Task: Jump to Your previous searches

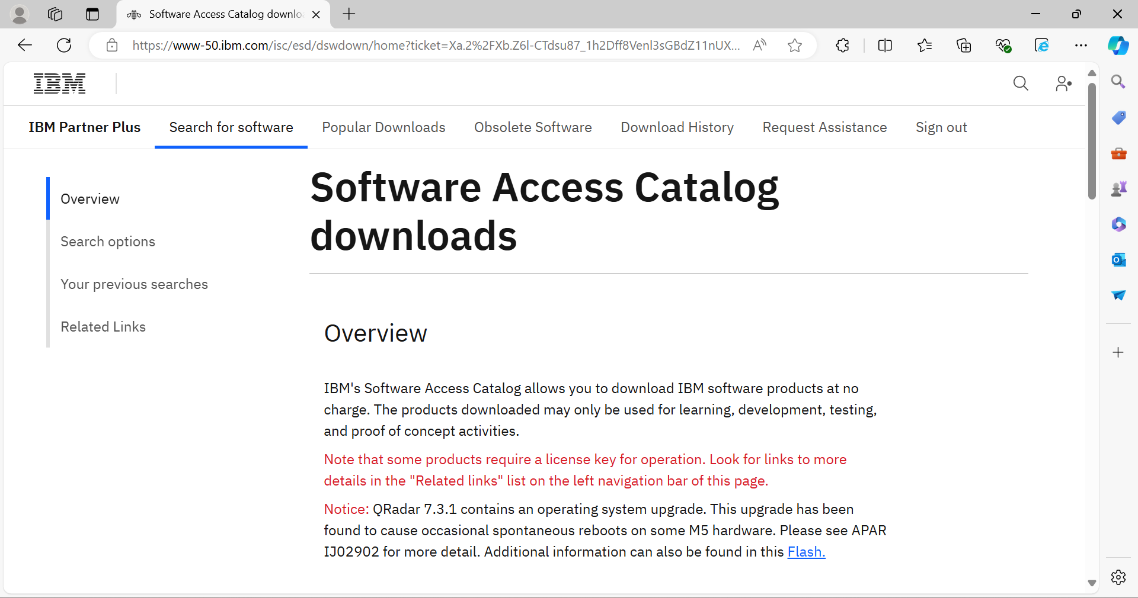Action: [134, 284]
